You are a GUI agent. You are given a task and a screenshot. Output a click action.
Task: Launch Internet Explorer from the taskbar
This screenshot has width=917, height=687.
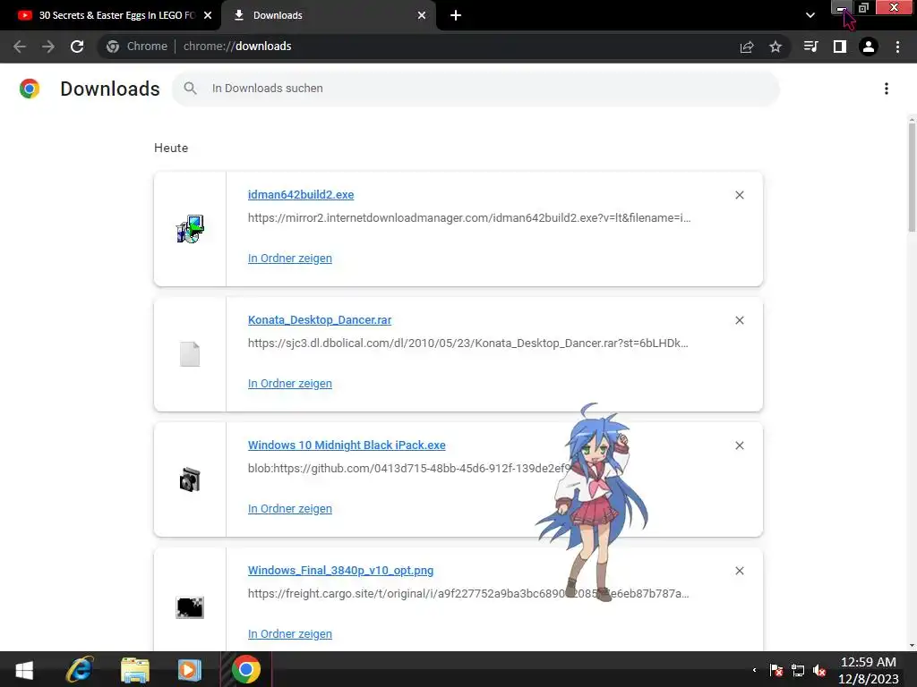[80, 669]
